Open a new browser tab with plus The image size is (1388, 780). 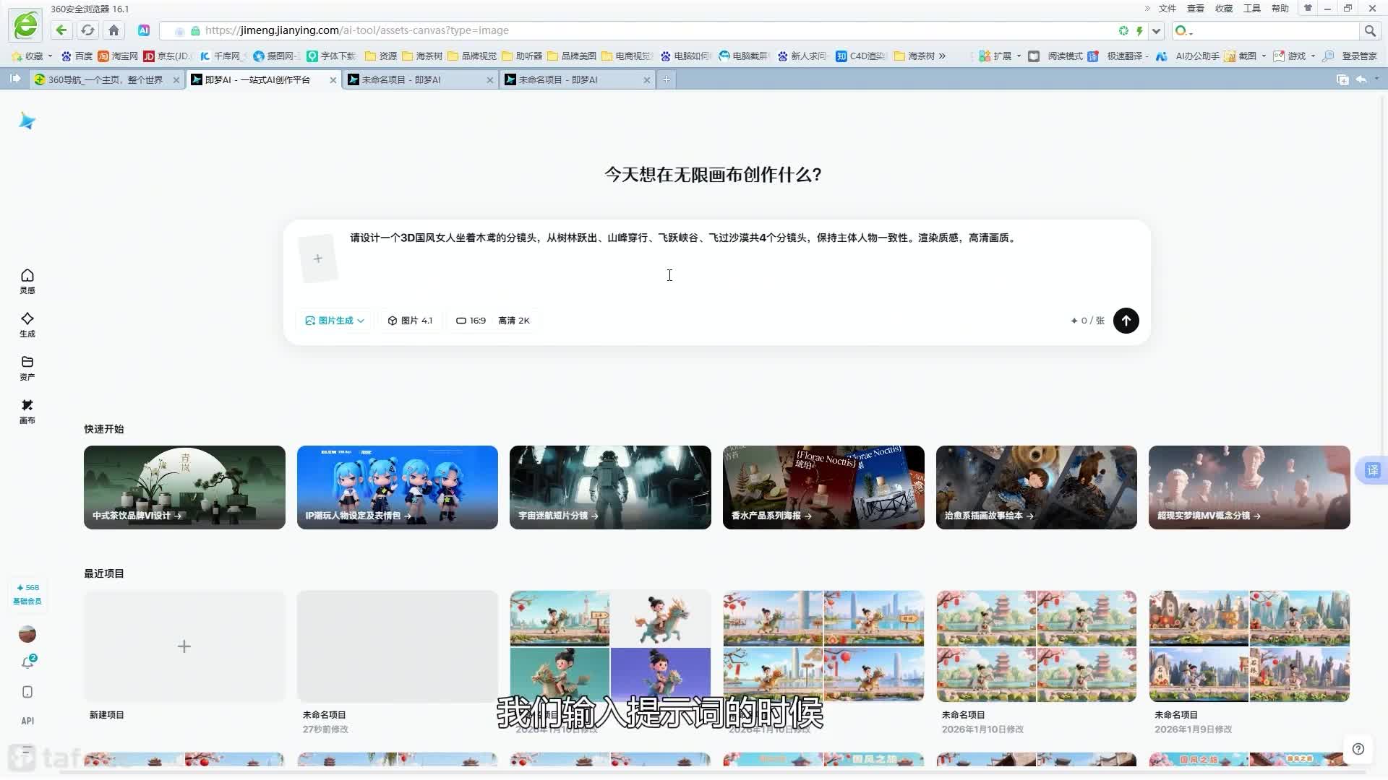coord(667,79)
